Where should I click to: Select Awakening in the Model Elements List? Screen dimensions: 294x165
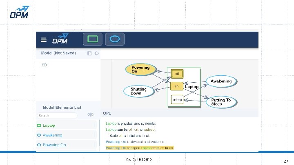[66, 135]
